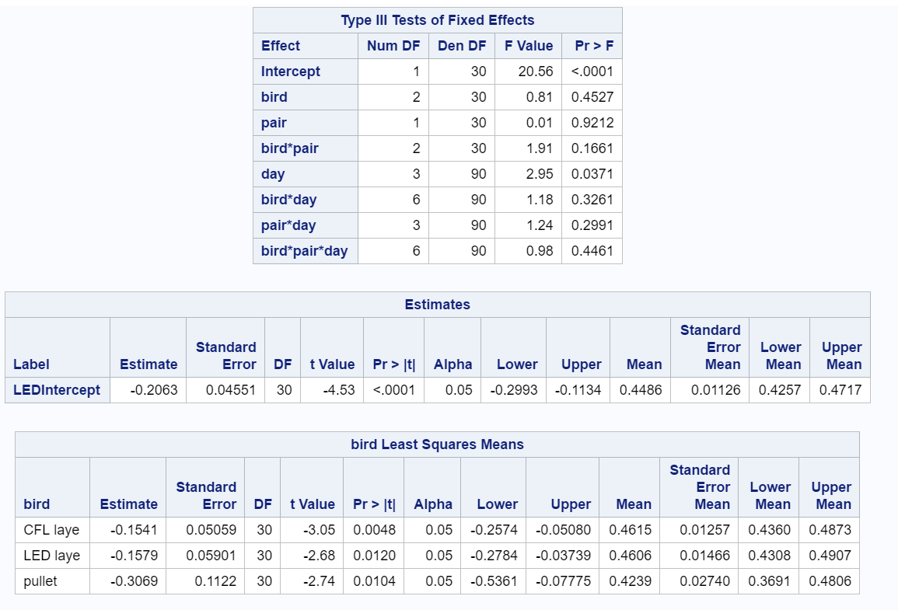Select the "pullet" row label
This screenshot has height=610, width=898.
(40, 581)
